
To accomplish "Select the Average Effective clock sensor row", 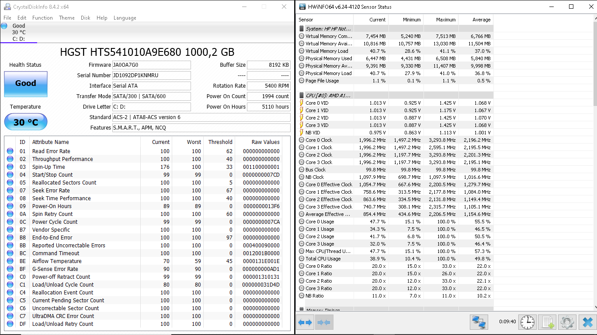I will (395, 214).
